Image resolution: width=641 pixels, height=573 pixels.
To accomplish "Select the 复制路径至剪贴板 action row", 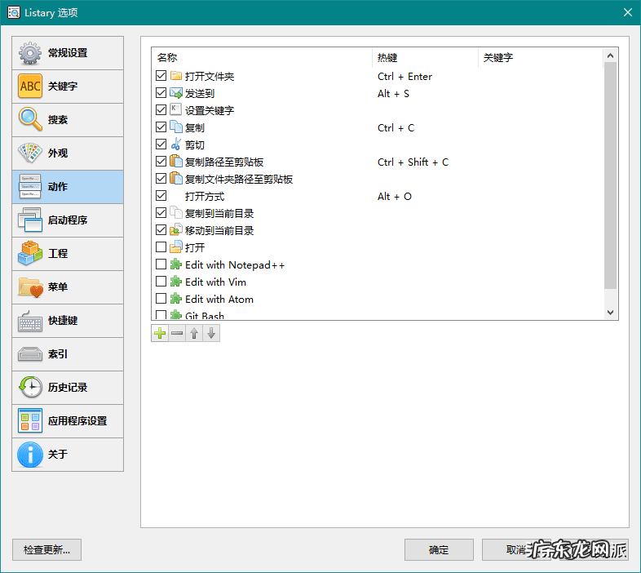I will pos(224,162).
